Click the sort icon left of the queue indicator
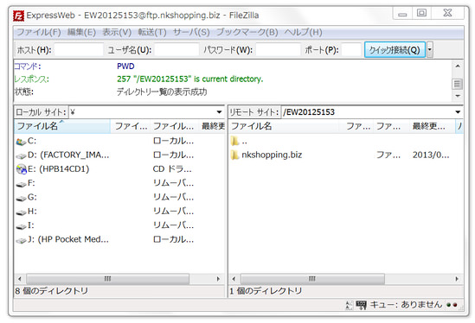475x323 pixels. [x=349, y=305]
